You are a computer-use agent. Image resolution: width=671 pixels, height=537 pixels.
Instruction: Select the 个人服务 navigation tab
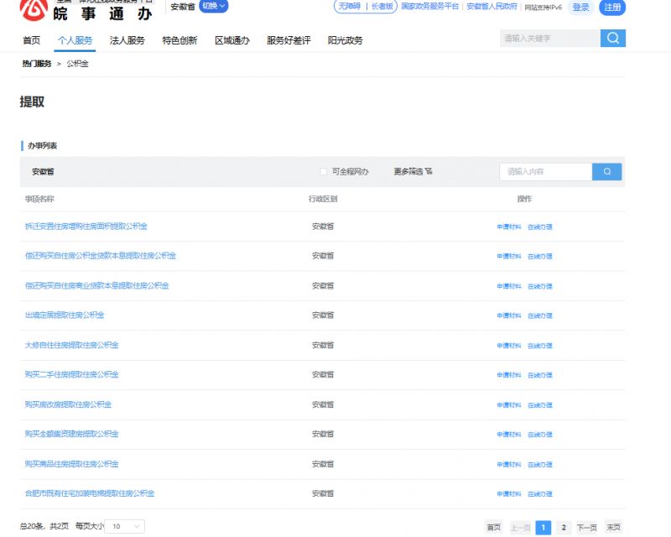pyautogui.click(x=75, y=40)
